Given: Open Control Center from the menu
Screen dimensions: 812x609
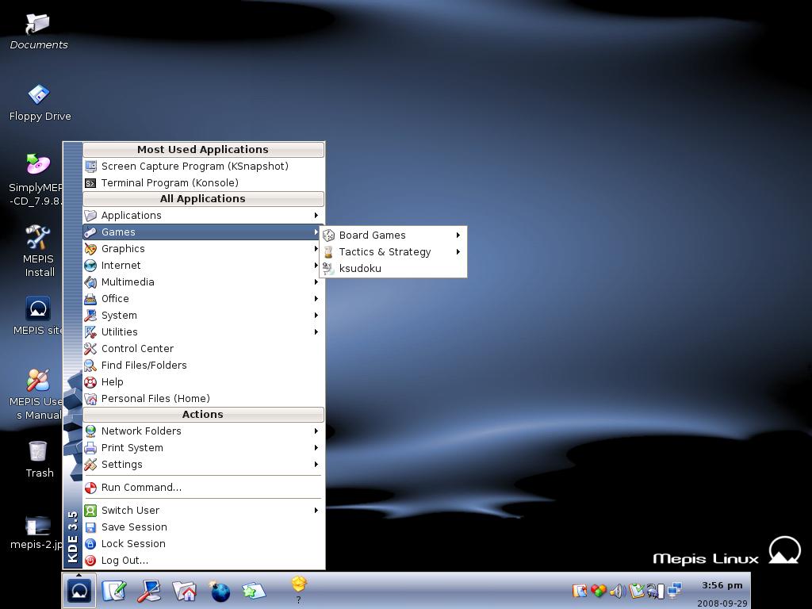Looking at the screenshot, I should click(x=204, y=349).
